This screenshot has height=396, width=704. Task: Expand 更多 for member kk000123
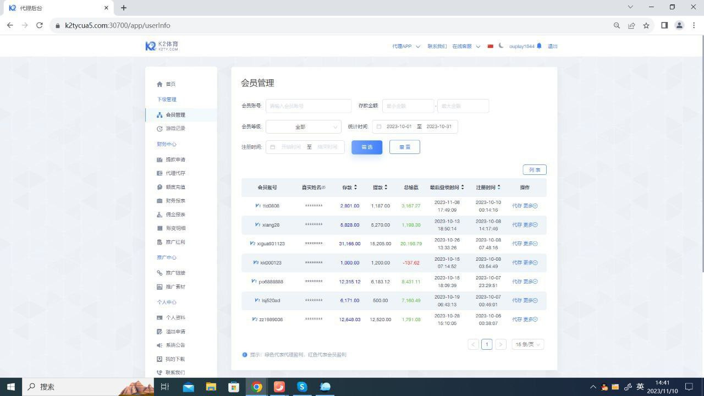530,263
